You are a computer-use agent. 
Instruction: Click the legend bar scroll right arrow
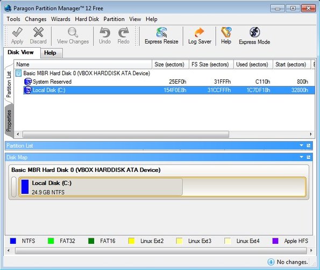(x=311, y=251)
